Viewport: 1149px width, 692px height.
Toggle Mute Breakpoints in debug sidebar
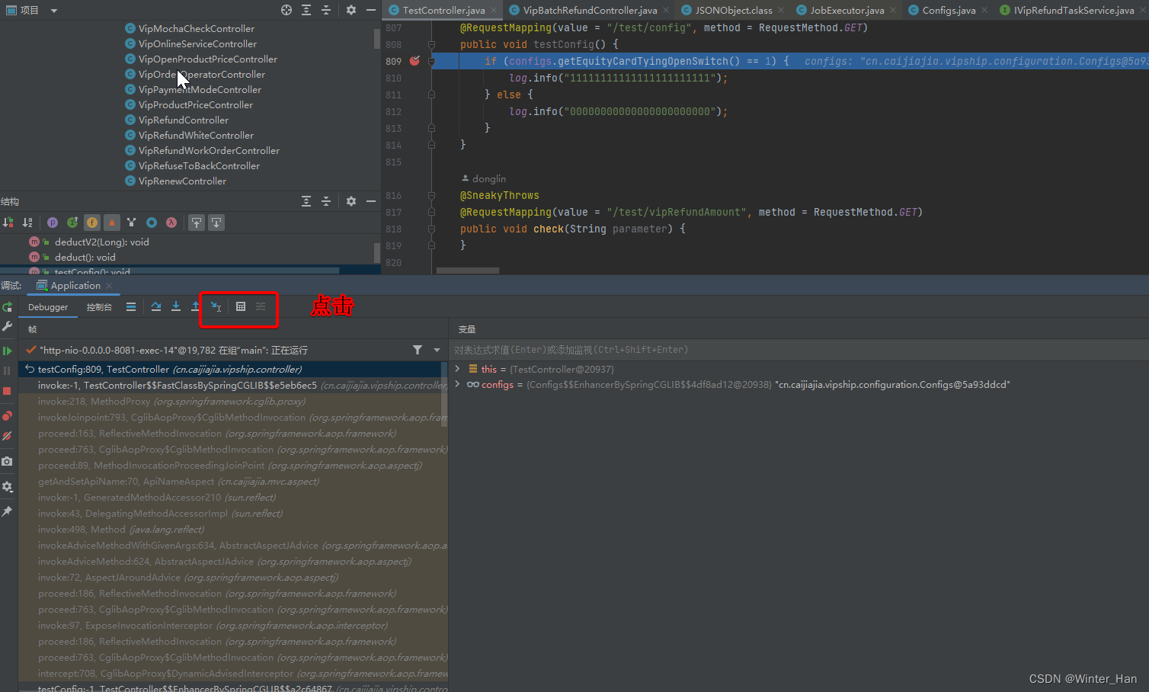pyautogui.click(x=7, y=436)
